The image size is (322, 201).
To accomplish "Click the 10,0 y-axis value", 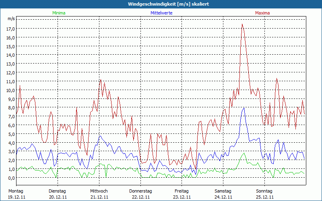I will point(10,90).
